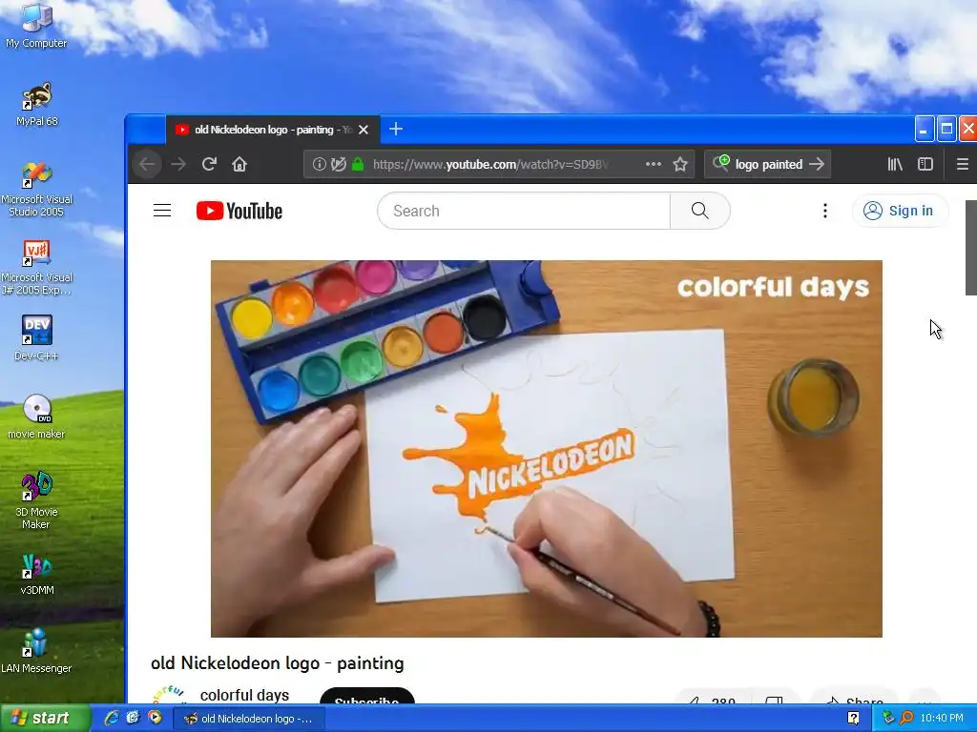Open Microsoft Visual Studio 2005 shortcut

(36, 190)
